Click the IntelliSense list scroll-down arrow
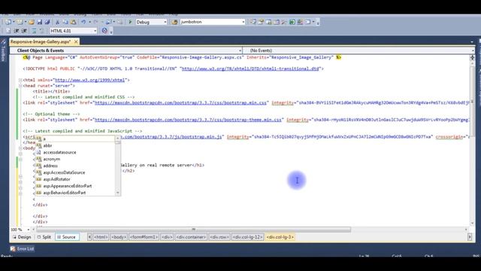The height and width of the screenshot is (271, 481). click(118, 193)
